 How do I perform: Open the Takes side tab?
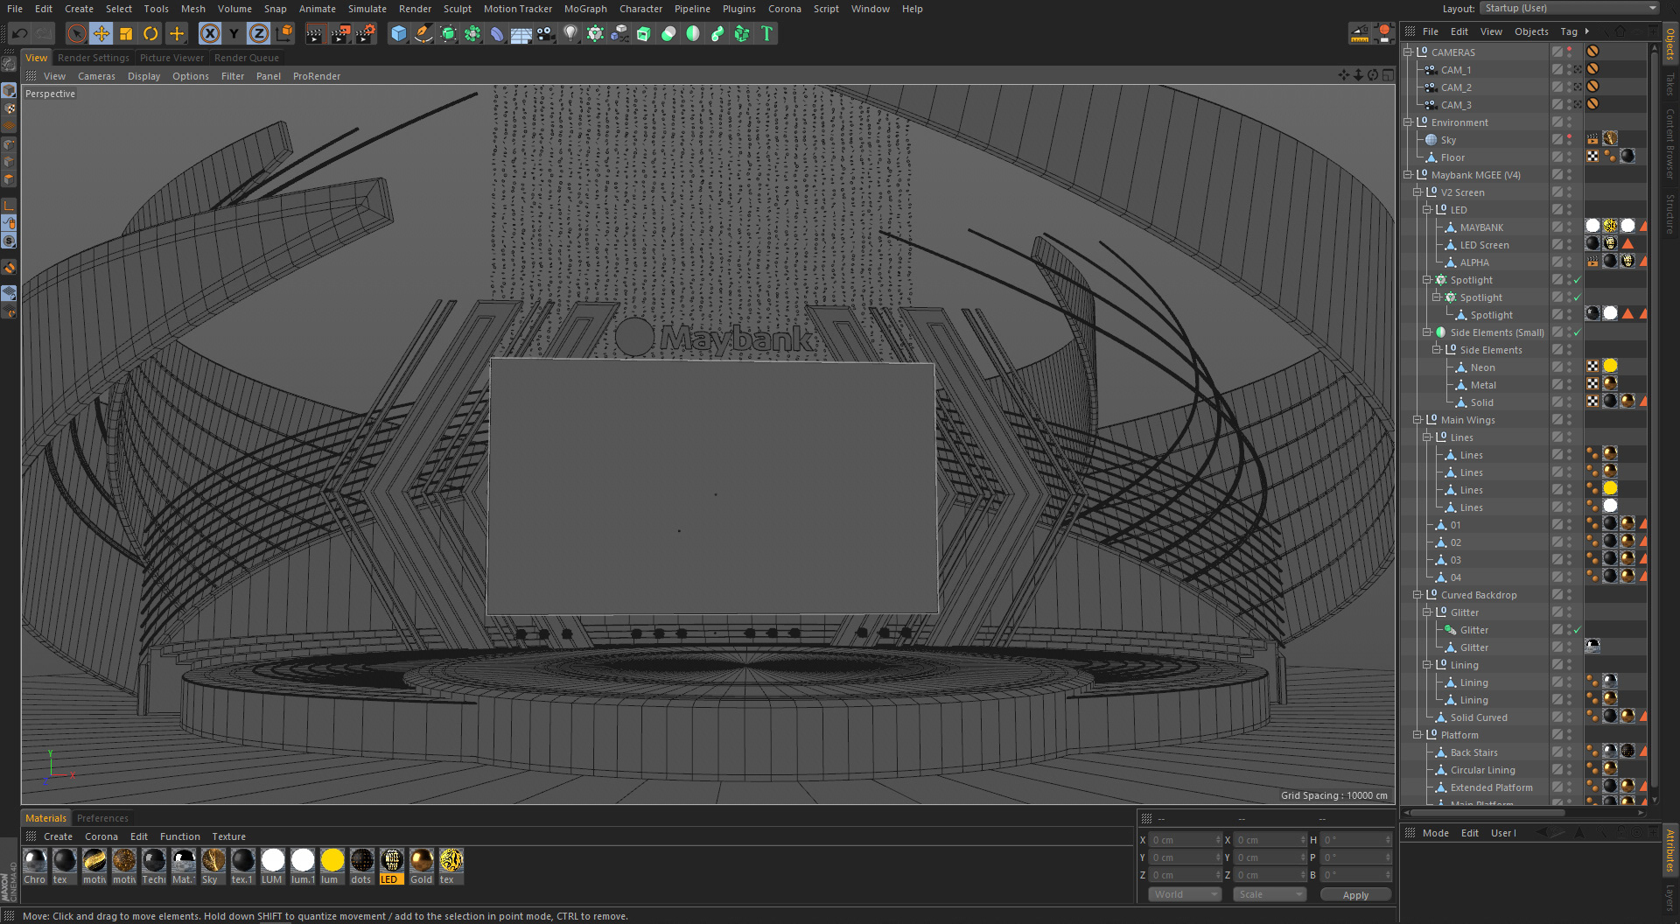[x=1670, y=85]
